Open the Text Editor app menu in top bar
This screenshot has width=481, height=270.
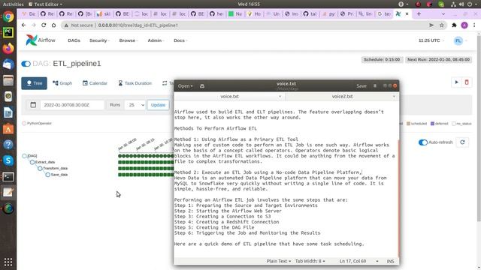point(45,4)
